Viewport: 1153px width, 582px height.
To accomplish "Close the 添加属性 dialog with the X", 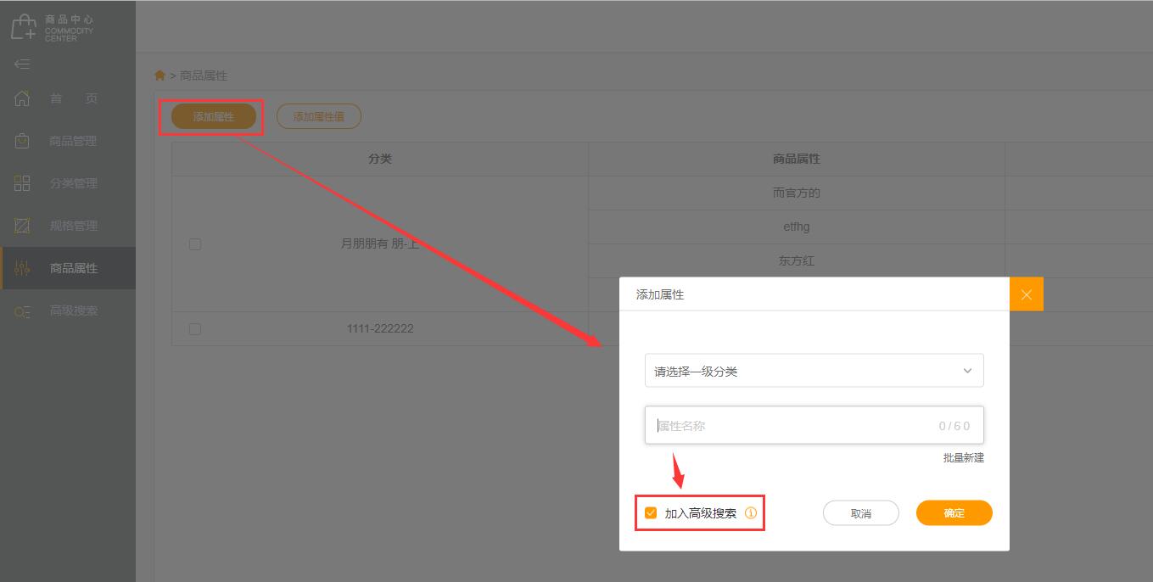I will pos(1027,294).
